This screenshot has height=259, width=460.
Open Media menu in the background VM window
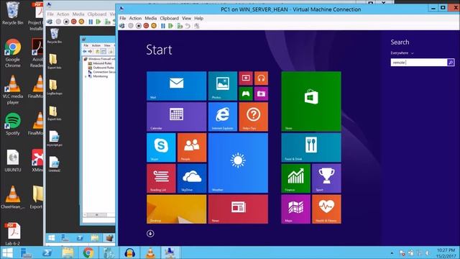[x=78, y=14]
